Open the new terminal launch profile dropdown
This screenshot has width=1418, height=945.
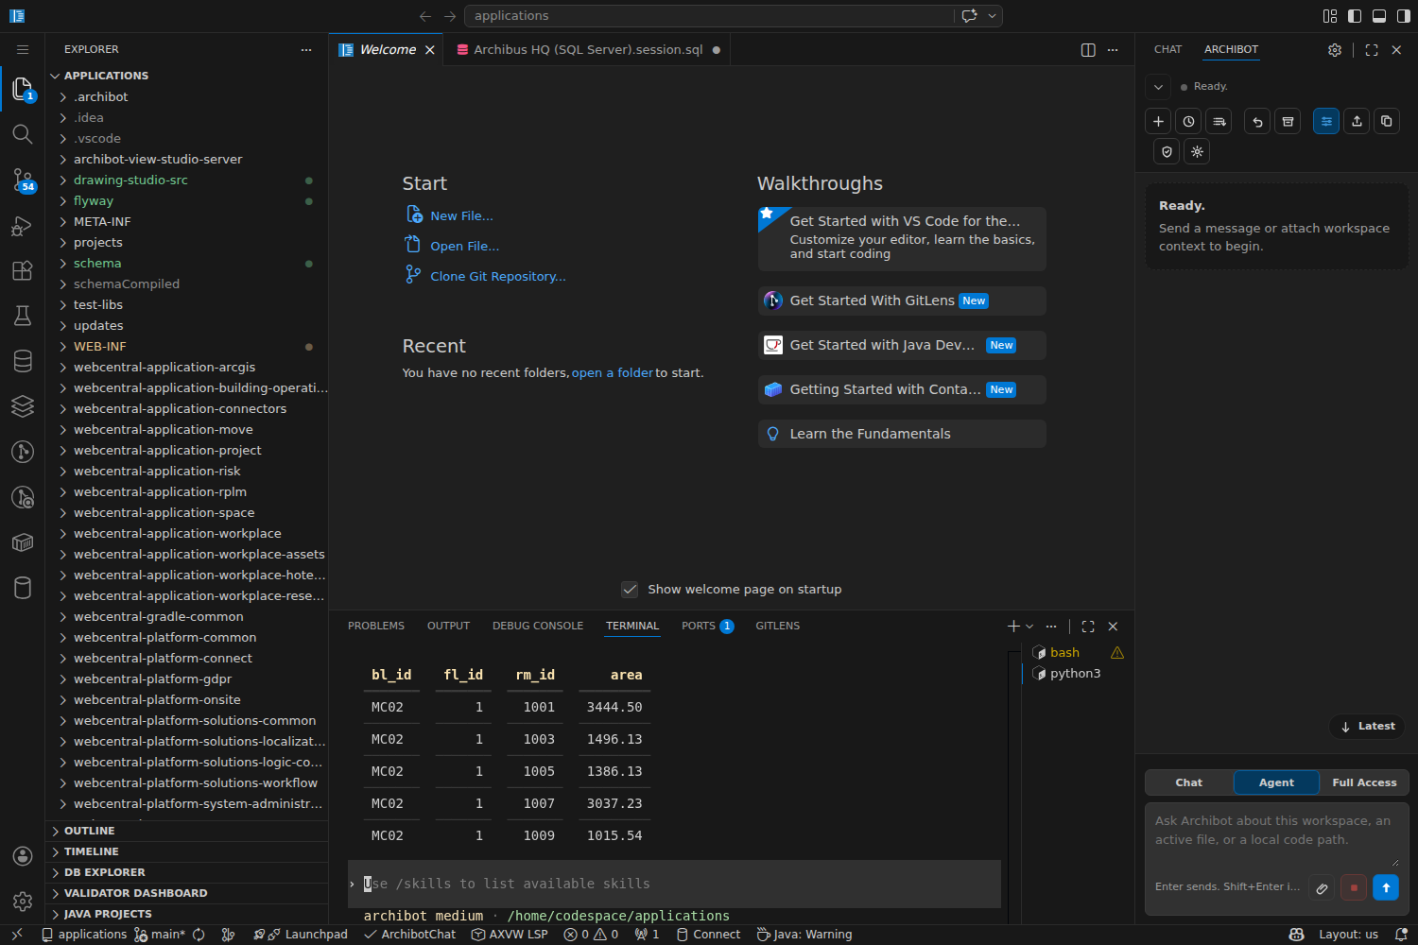(1029, 627)
